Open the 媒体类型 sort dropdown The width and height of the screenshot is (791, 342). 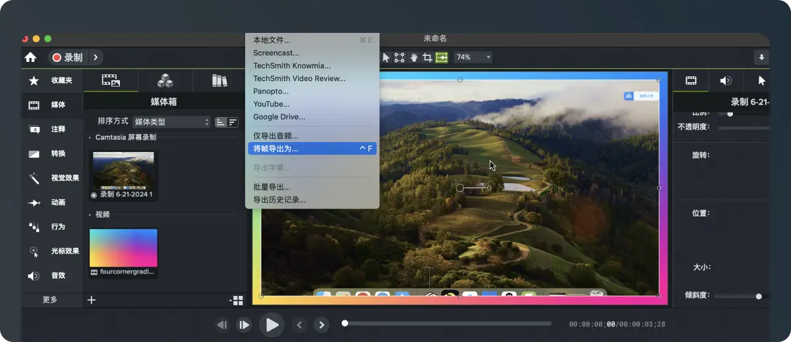point(171,122)
